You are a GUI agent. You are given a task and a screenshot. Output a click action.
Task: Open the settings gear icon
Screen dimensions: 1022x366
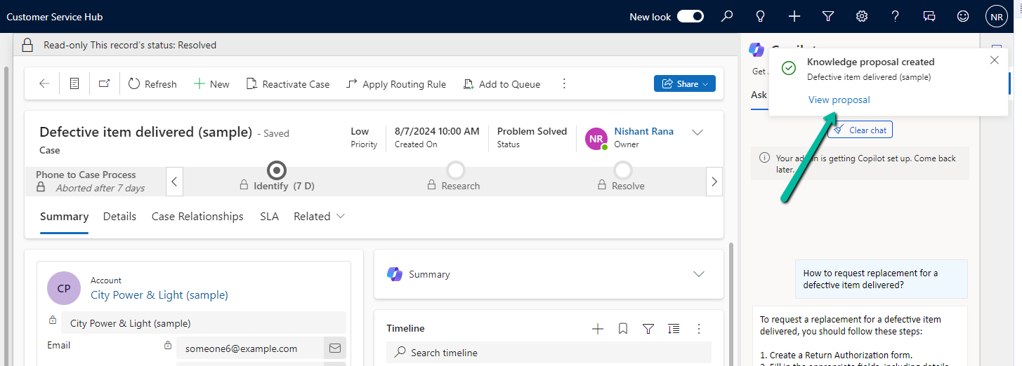(x=861, y=16)
